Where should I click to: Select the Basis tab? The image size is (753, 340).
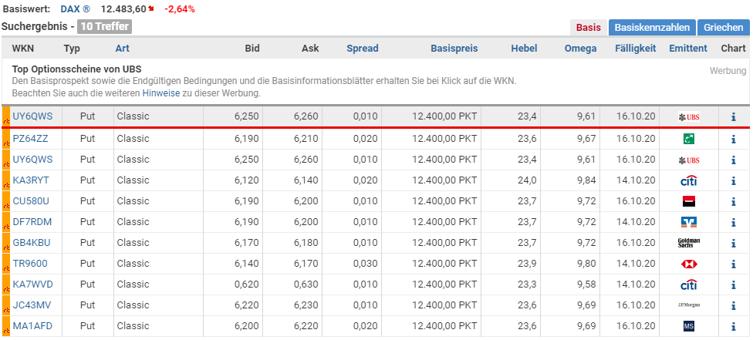pos(588,28)
